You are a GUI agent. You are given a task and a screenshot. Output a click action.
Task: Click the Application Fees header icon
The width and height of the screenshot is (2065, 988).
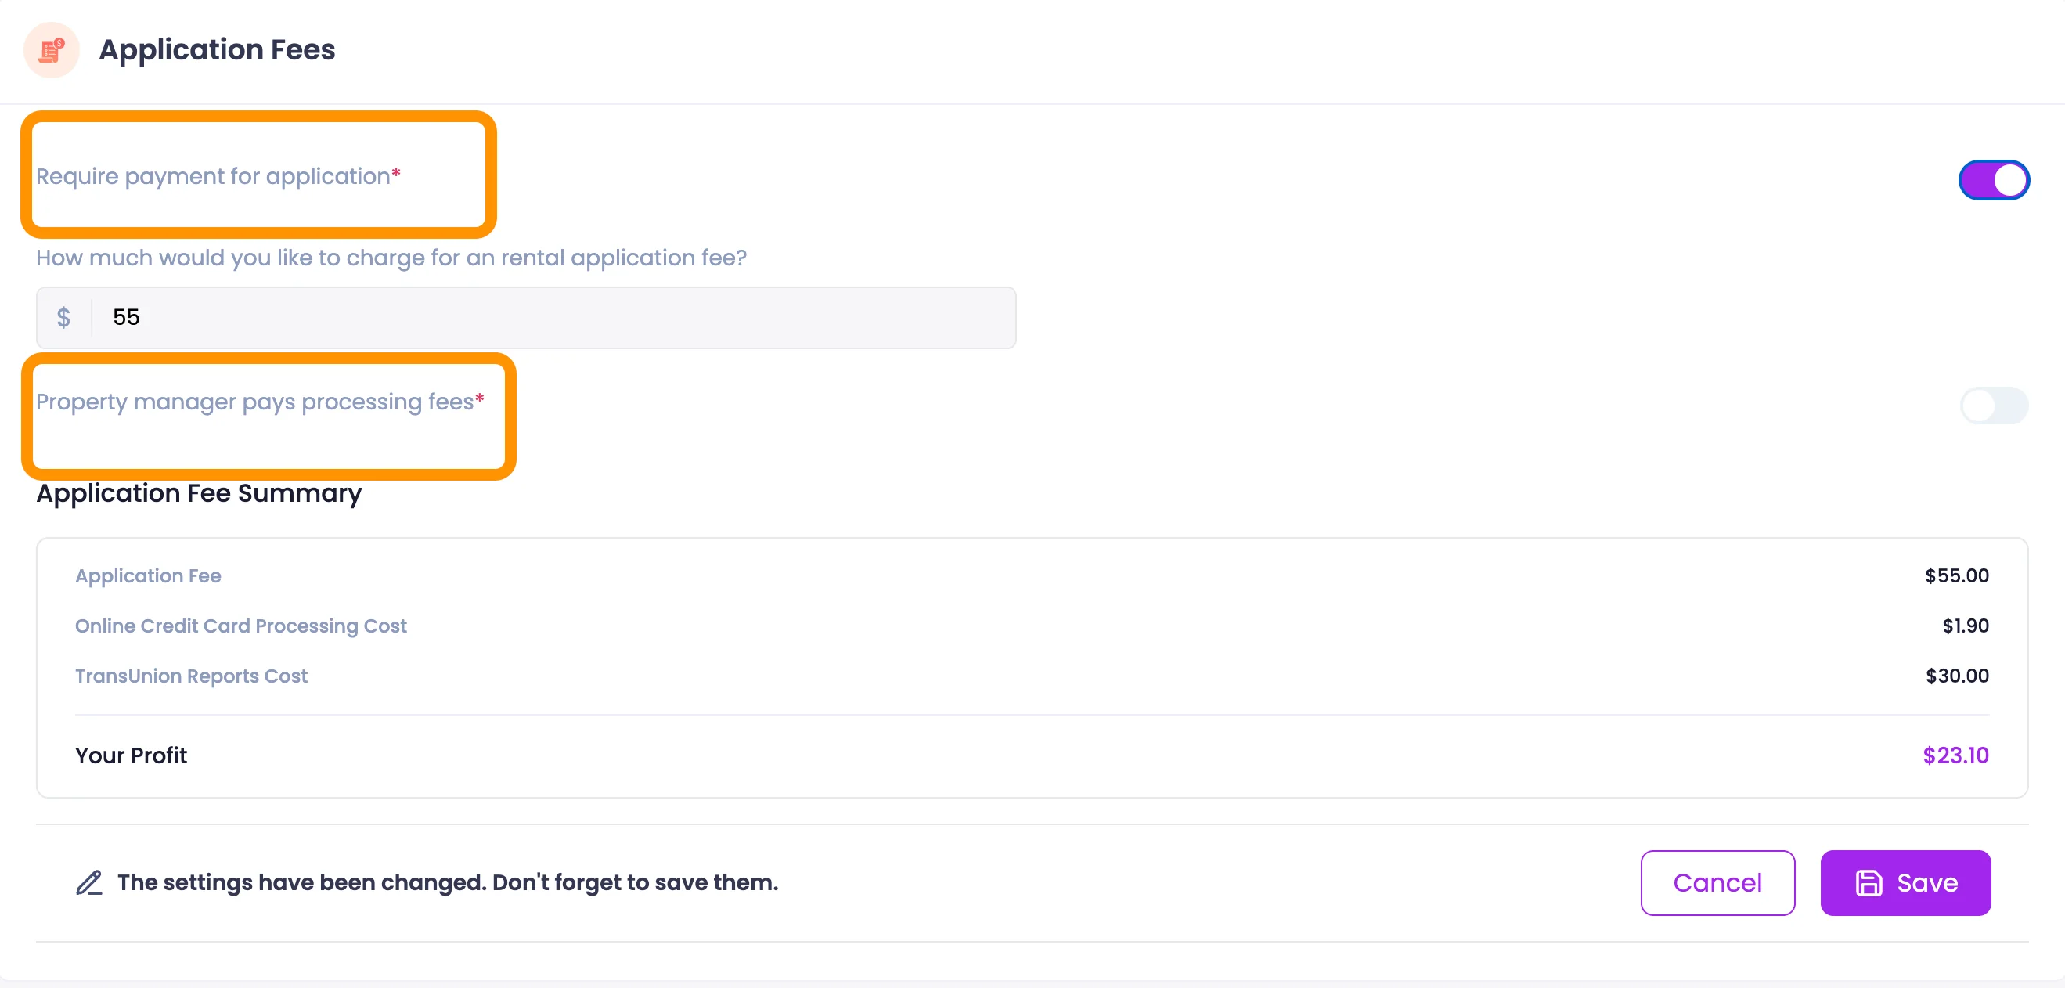click(52, 51)
